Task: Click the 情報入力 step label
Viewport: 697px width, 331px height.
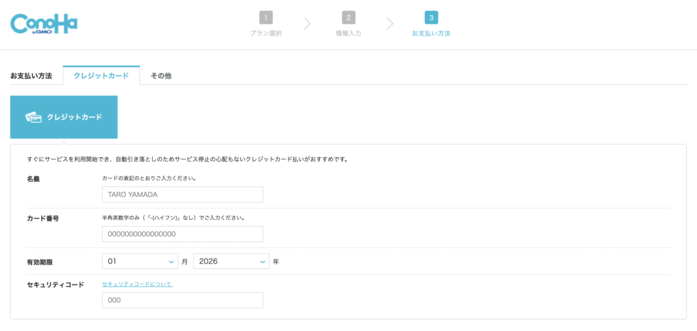Action: click(x=348, y=33)
